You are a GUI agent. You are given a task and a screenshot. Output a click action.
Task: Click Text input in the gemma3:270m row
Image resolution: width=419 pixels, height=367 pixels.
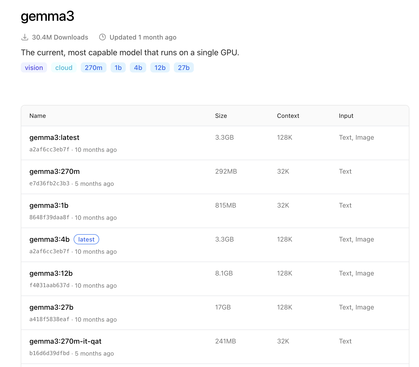(345, 171)
